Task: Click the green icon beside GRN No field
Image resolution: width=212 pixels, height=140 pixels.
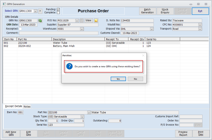Action: pos(40,21)
